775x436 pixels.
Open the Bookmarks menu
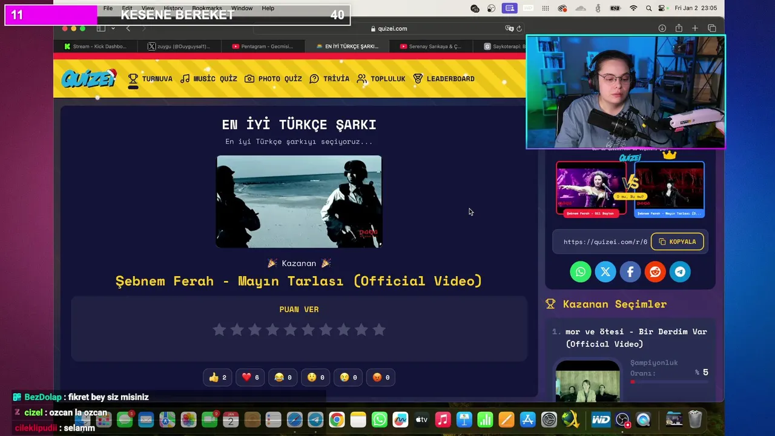(207, 8)
